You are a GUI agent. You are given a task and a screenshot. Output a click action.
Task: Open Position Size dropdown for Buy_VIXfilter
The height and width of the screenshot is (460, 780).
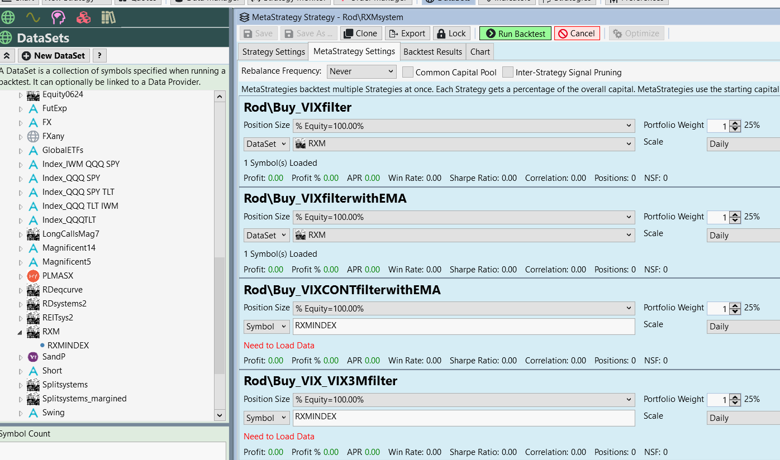[464, 126]
